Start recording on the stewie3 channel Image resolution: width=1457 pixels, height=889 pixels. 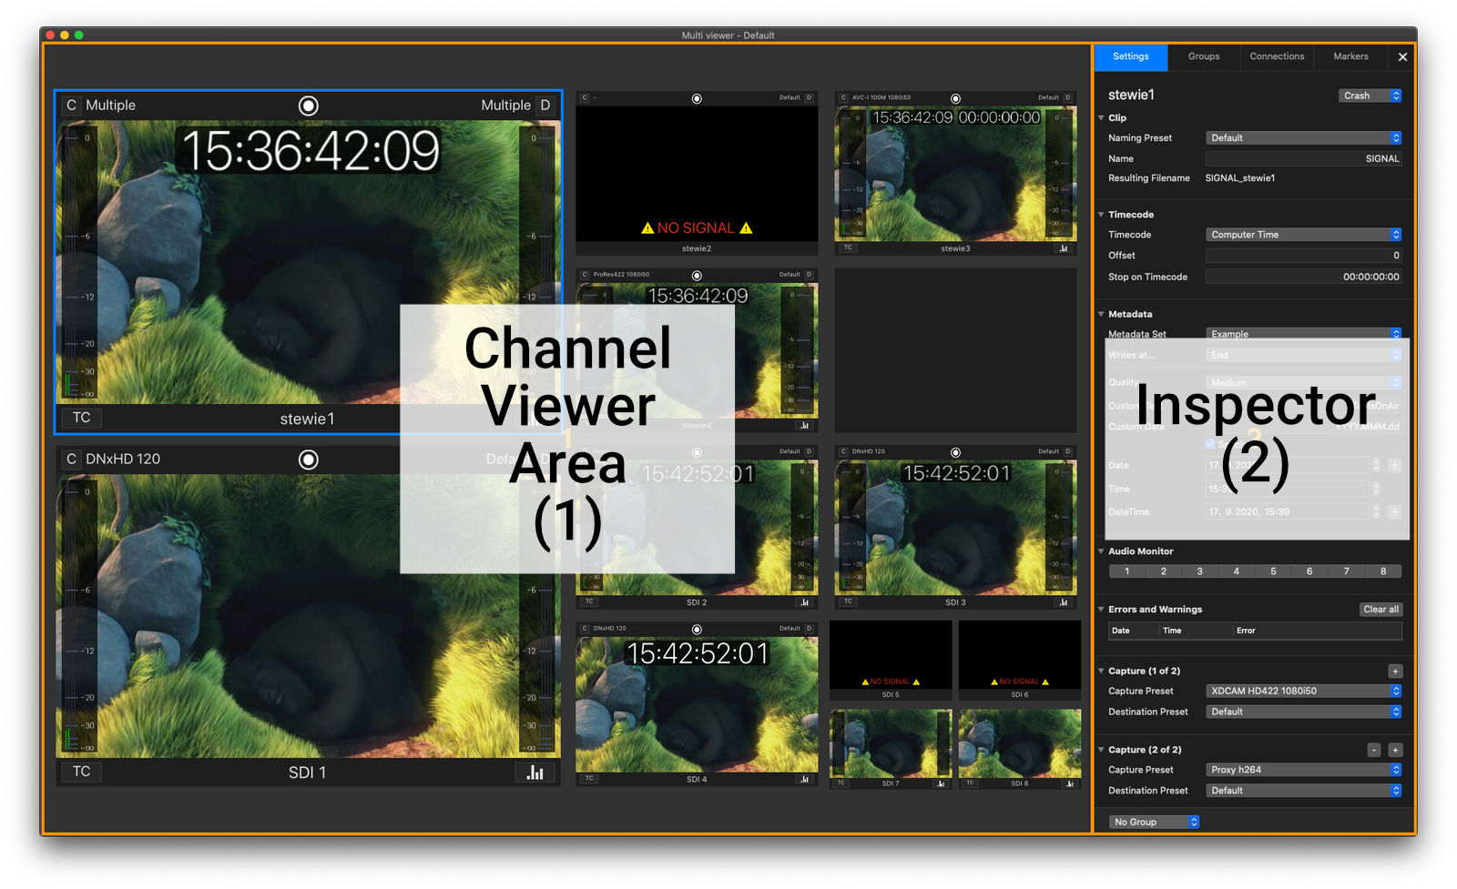click(955, 98)
